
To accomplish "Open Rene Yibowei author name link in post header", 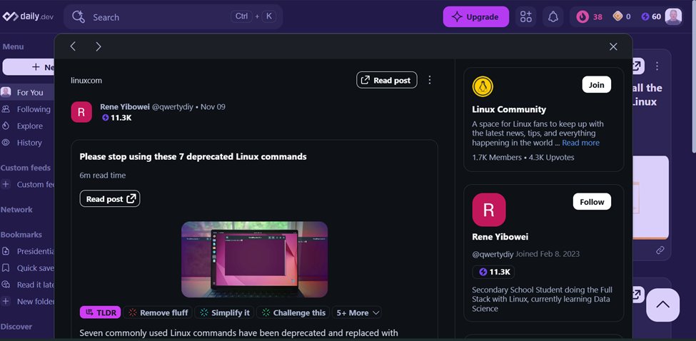I will click(x=125, y=107).
